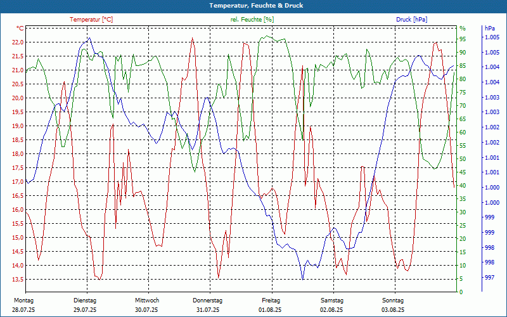Click the green 60 humidity axis value
Image resolution: width=507 pixels, height=317 pixels.
click(x=463, y=132)
